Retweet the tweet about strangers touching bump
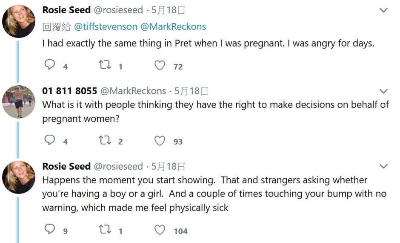 pyautogui.click(x=105, y=230)
